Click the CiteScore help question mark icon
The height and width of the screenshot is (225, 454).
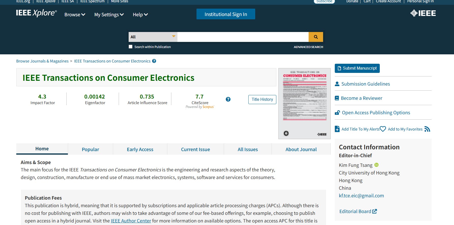click(x=228, y=99)
